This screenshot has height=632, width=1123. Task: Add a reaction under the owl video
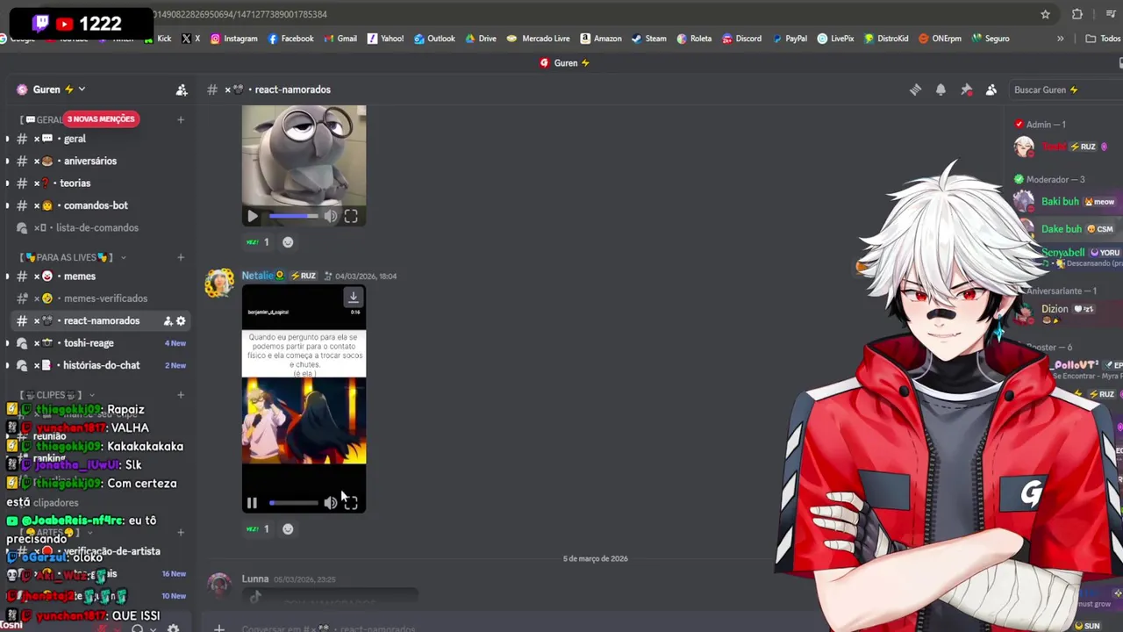[288, 242]
